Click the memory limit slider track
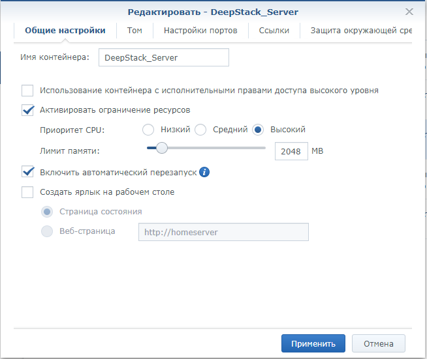 point(206,148)
